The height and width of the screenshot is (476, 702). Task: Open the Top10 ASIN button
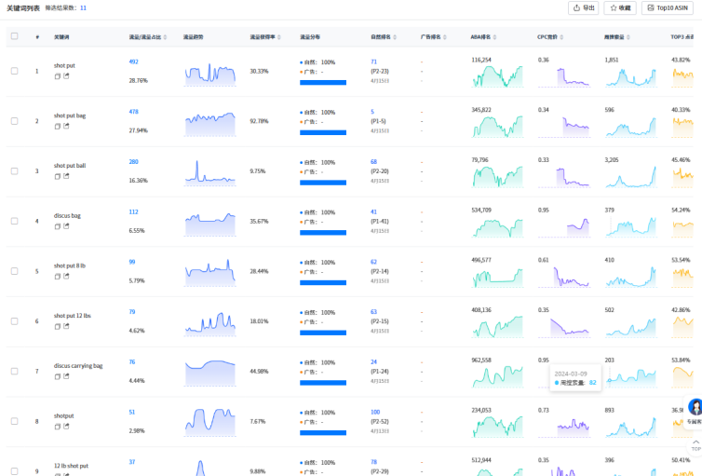coord(668,7)
